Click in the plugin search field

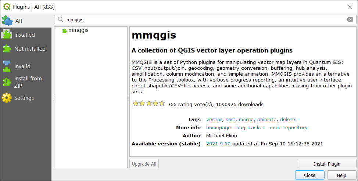pos(205,19)
